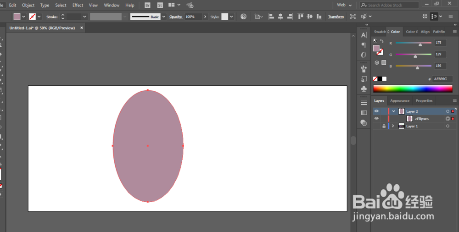
Task: Click target circle of Layer 1
Action: [448, 126]
